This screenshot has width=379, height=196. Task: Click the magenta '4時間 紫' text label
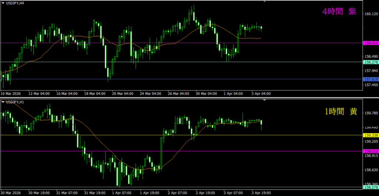pyautogui.click(x=339, y=12)
